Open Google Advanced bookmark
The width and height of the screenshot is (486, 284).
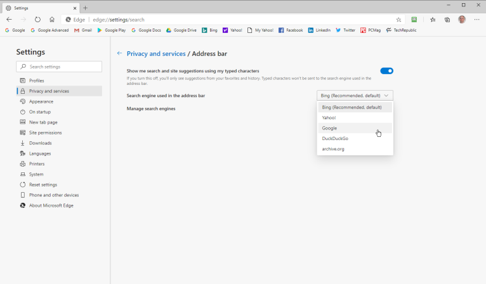click(49, 30)
